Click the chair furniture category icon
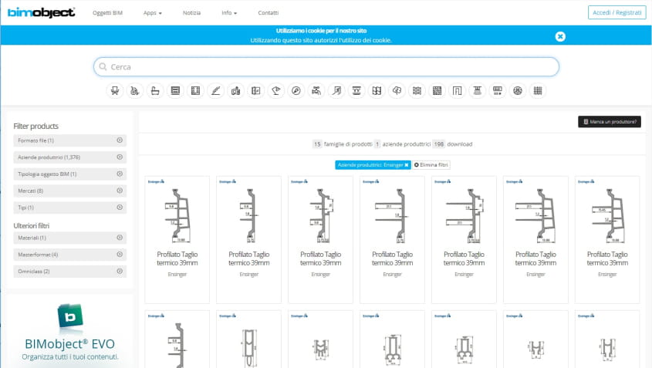 click(115, 91)
